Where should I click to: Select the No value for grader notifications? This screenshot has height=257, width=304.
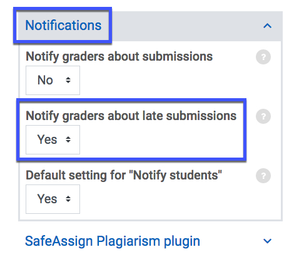pyautogui.click(x=45, y=80)
